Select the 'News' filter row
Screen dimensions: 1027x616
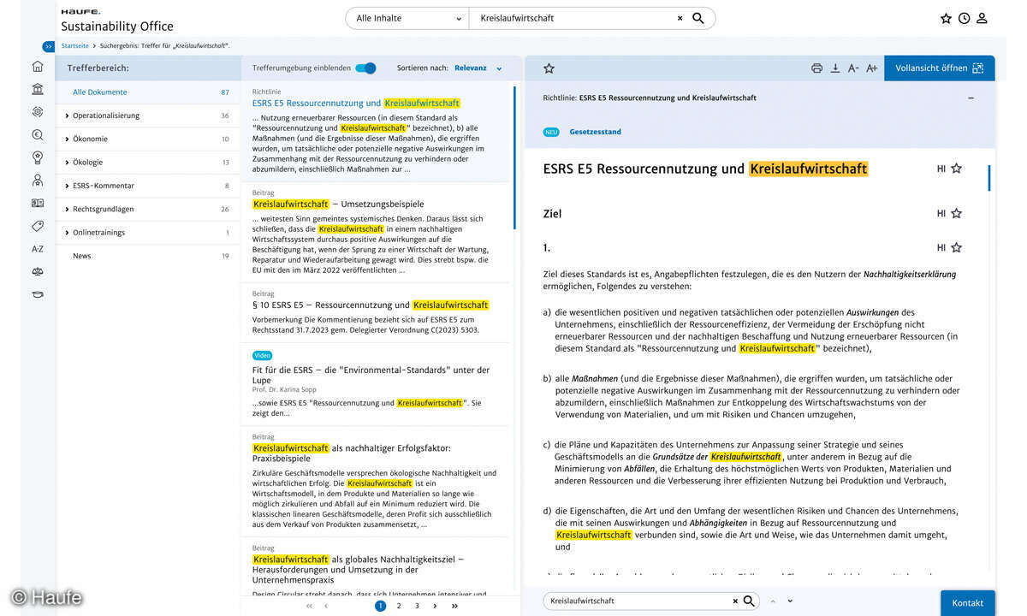147,256
